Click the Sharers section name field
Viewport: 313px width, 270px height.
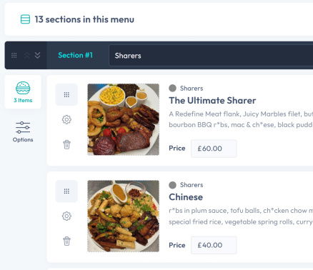211,56
